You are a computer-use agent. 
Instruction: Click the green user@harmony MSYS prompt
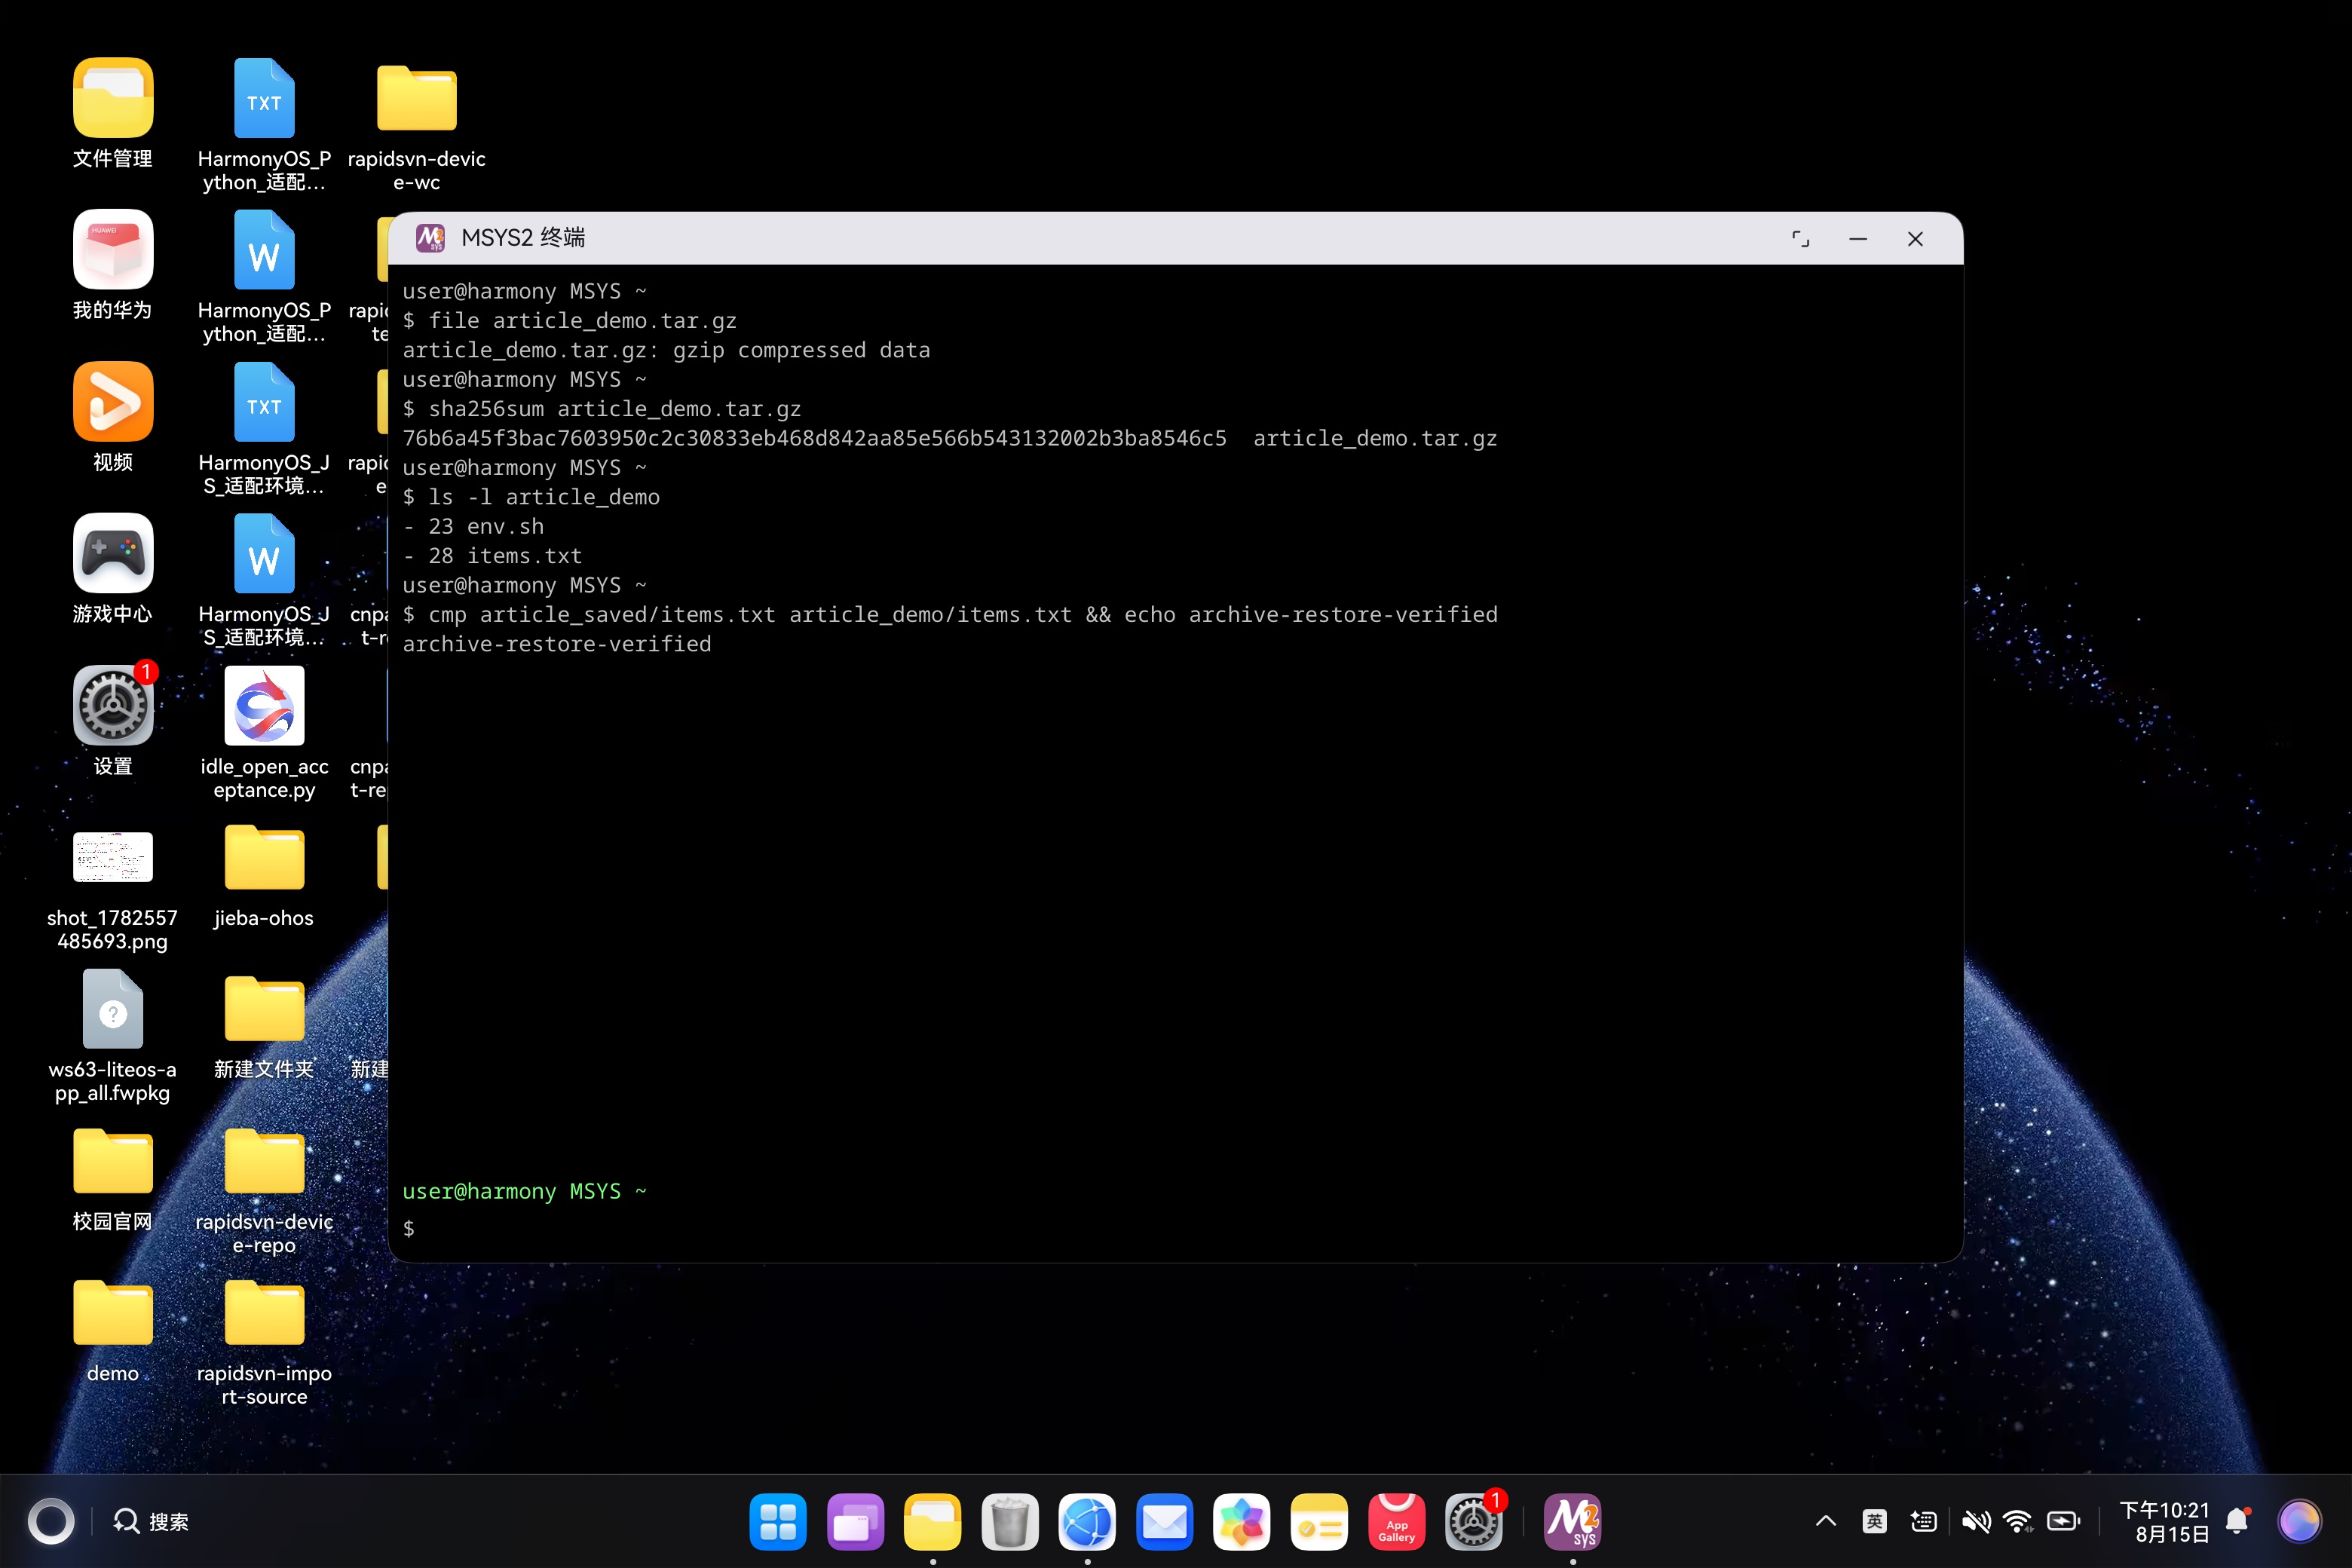[x=524, y=1191]
